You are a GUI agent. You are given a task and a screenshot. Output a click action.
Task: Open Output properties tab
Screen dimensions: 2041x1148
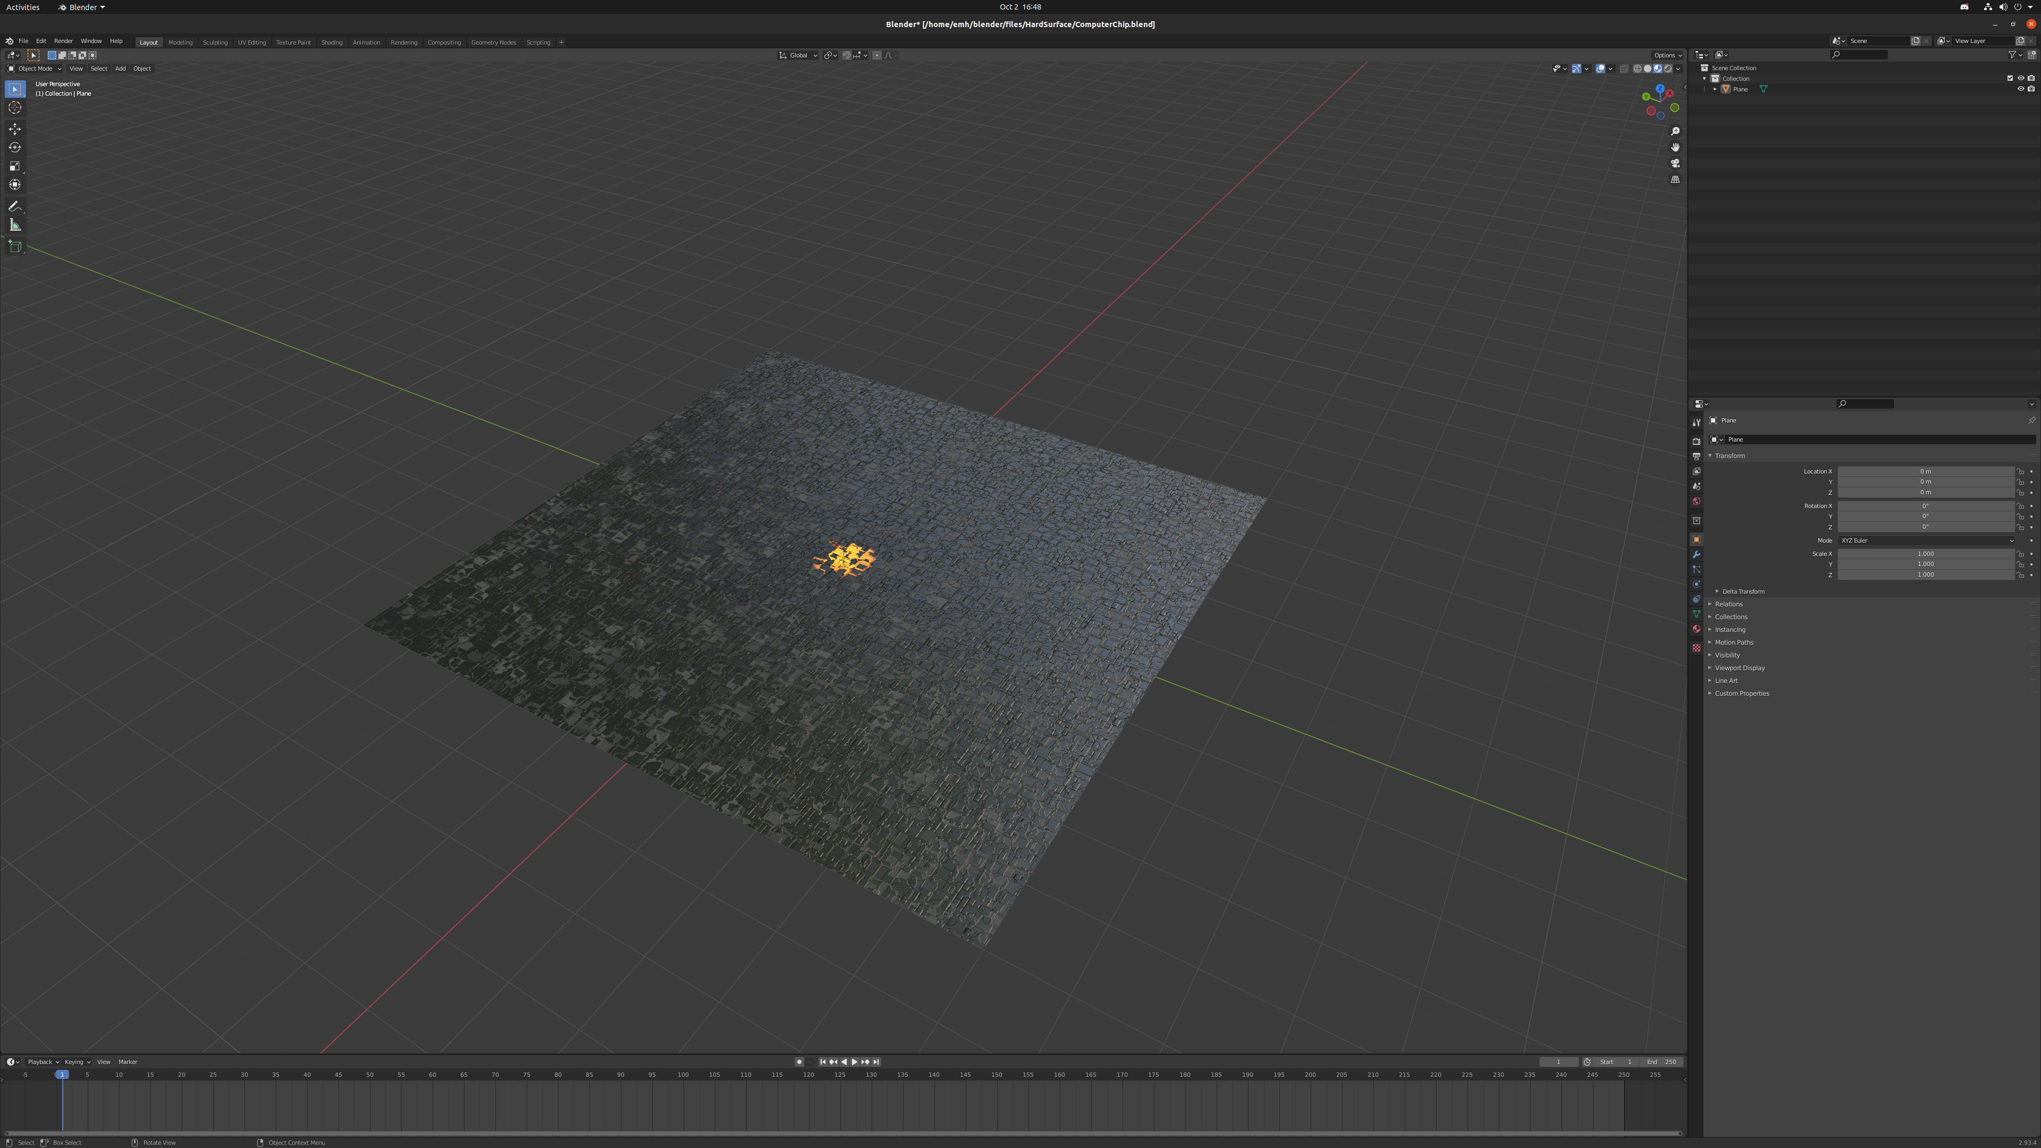coord(1697,457)
